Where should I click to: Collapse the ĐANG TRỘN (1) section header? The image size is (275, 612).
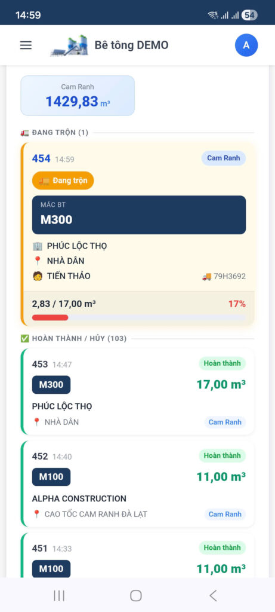(54, 133)
